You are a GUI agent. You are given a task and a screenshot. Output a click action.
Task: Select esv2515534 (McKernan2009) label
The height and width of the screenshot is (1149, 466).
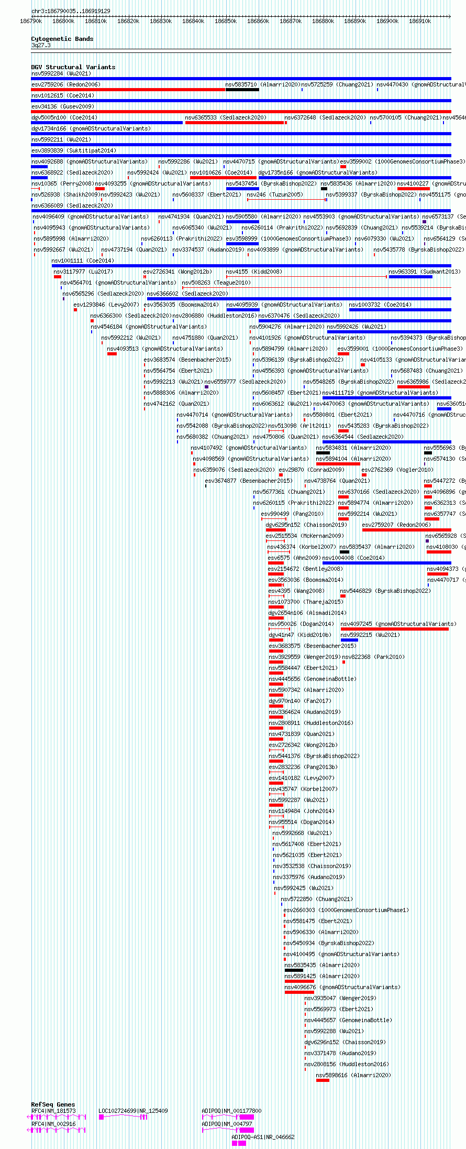pos(305,536)
